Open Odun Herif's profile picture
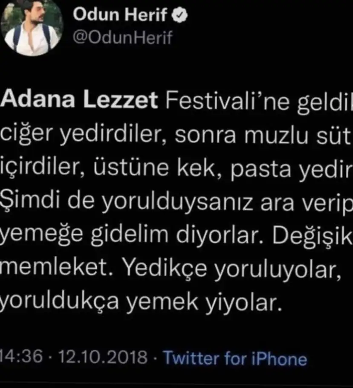Screen dimensions: 353x388 [x=32, y=27]
